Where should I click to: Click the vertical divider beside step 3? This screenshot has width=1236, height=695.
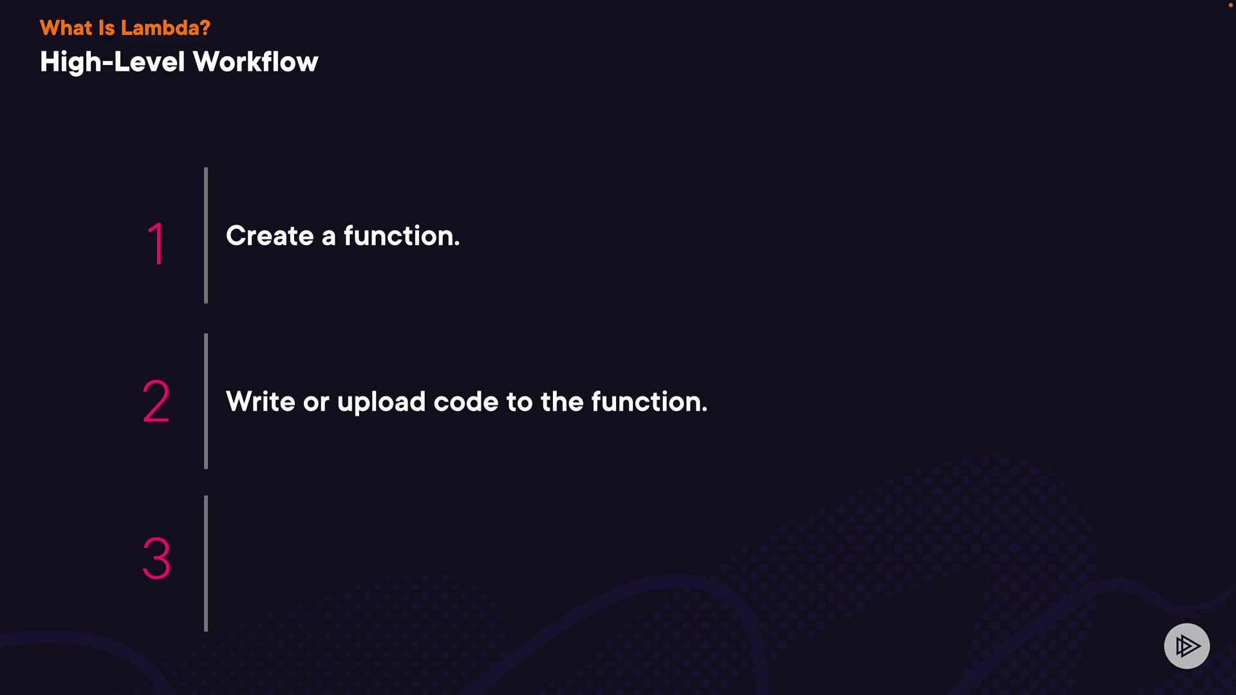pos(206,563)
